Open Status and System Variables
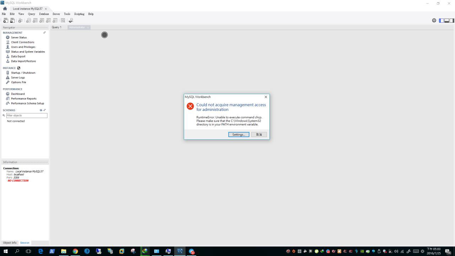The height and width of the screenshot is (256, 455). pos(28,52)
